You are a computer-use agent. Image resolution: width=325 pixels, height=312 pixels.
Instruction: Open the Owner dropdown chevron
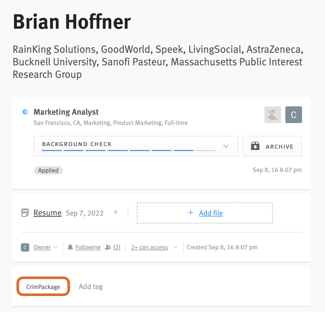tap(56, 247)
